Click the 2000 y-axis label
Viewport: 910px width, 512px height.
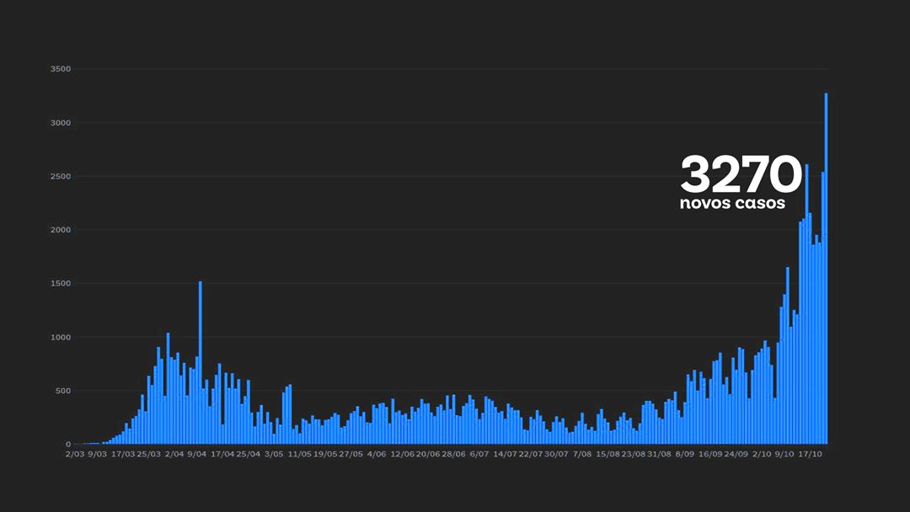pos(61,230)
